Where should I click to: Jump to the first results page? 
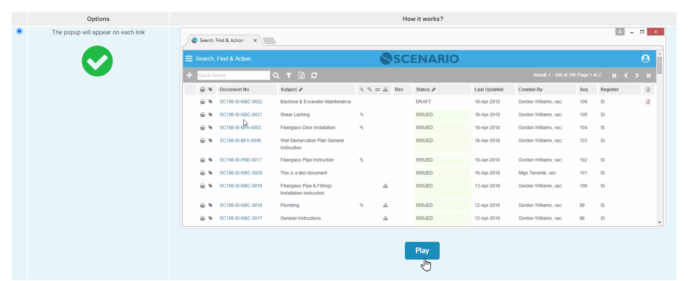(x=614, y=75)
